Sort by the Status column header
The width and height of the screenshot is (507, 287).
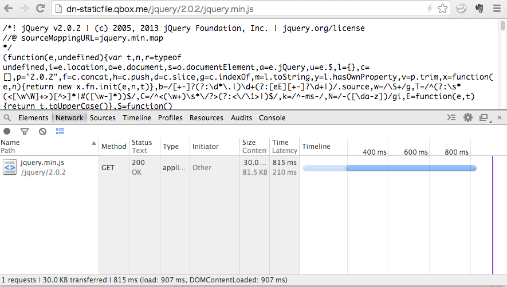144,147
